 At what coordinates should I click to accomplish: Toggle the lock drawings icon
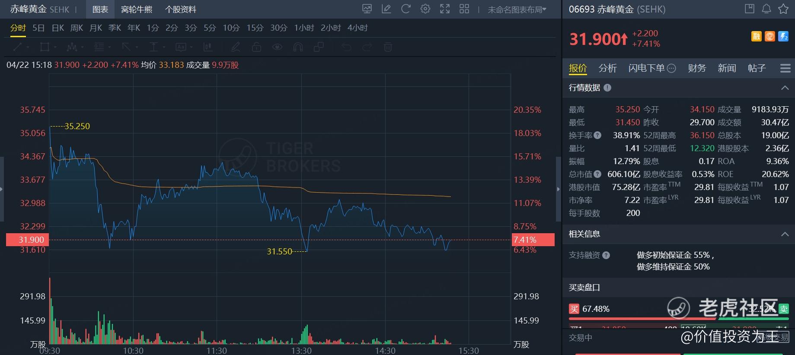pos(256,47)
